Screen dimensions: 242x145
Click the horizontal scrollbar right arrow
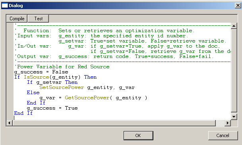point(227,123)
